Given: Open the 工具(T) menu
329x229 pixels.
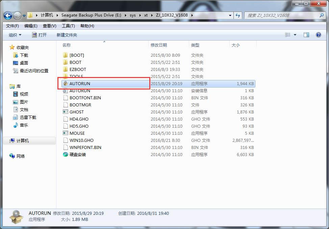Looking at the screenshot, I should [x=68, y=26].
